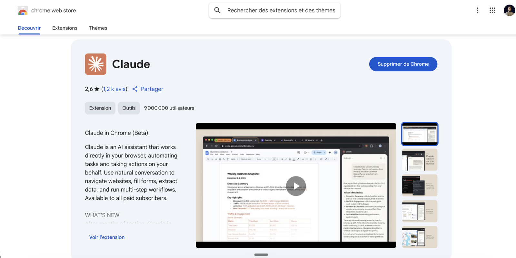Click the Supprimer de Chrome button
The image size is (516, 258).
coord(403,64)
